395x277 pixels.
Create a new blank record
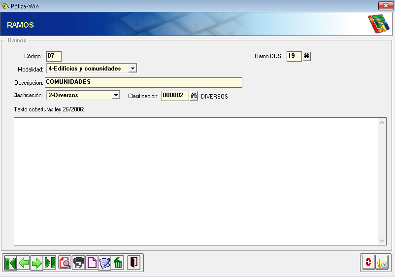point(92,263)
